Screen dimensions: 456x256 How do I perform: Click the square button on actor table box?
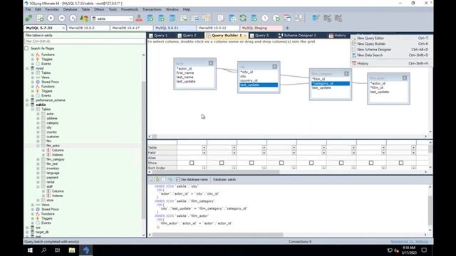pyautogui.click(x=211, y=63)
